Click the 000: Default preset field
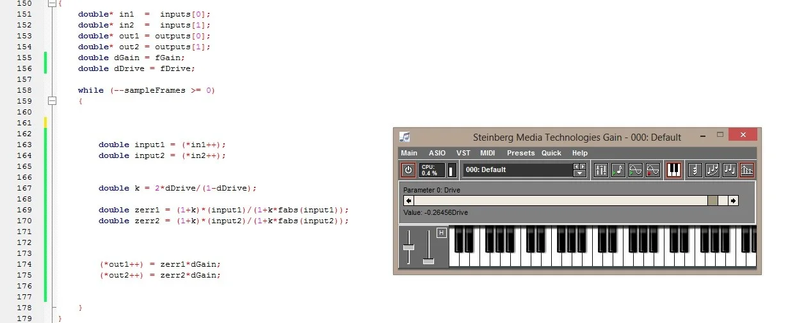This screenshot has width=797, height=323. point(518,169)
